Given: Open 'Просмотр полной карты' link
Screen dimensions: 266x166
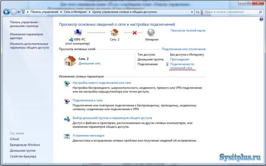Looking at the screenshot, I should coord(188,30).
